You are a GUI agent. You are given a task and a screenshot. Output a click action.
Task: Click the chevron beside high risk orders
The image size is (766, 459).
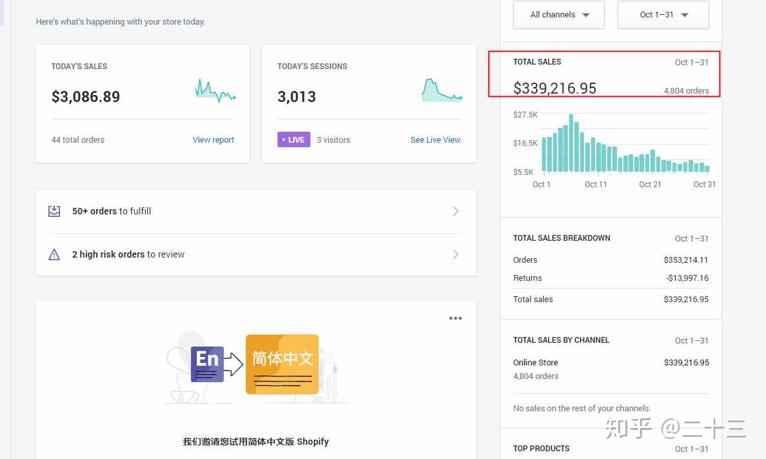point(456,254)
